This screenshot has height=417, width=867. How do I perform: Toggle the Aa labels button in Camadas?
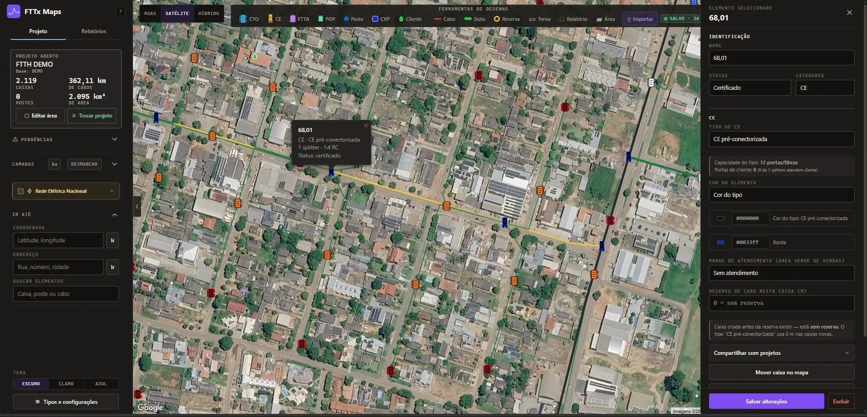point(54,164)
